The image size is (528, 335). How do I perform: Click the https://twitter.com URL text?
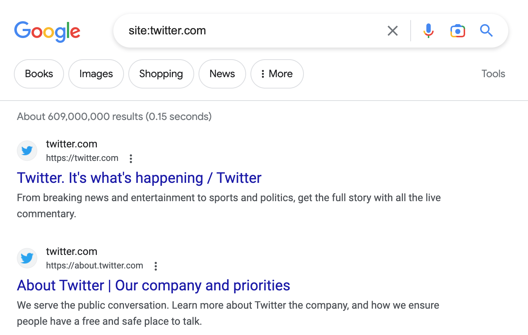click(x=82, y=158)
